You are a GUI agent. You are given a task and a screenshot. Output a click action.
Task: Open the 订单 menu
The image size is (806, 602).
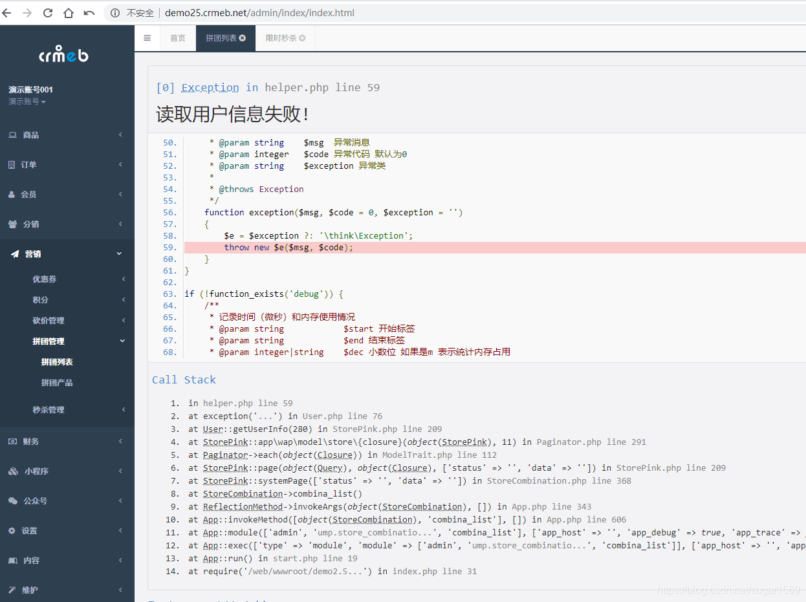[67, 165]
